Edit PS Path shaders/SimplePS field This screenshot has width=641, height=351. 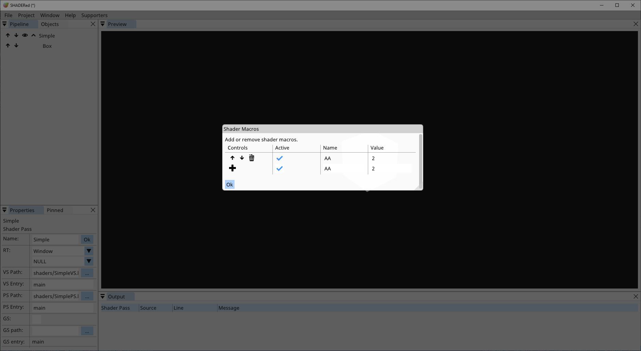click(55, 296)
